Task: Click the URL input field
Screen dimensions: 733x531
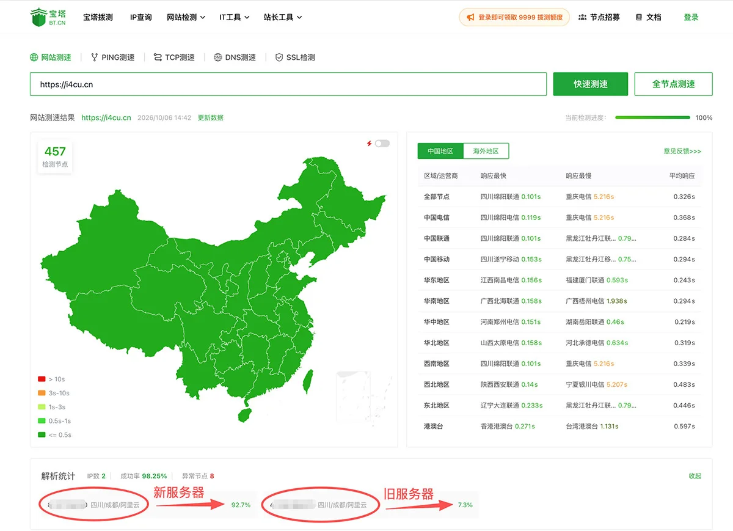Action: 288,84
